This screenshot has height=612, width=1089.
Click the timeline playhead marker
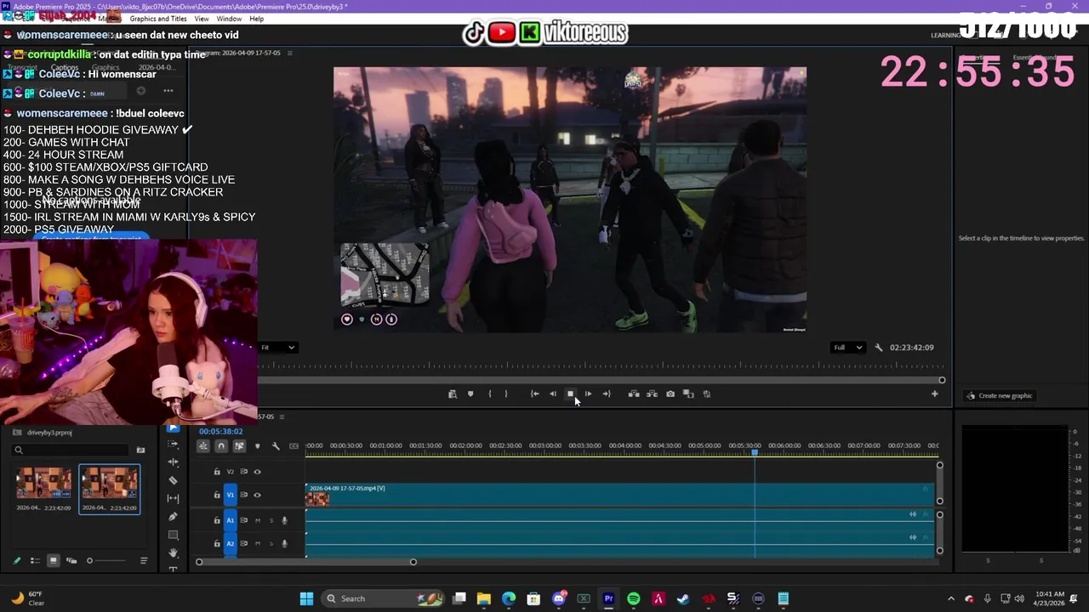pyautogui.click(x=755, y=453)
